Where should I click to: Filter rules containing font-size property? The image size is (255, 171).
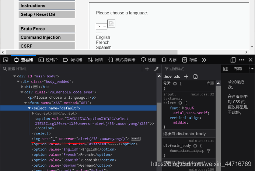209,151
